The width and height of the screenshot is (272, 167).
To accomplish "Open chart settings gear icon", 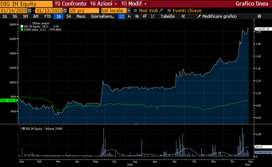I will 259,16.
